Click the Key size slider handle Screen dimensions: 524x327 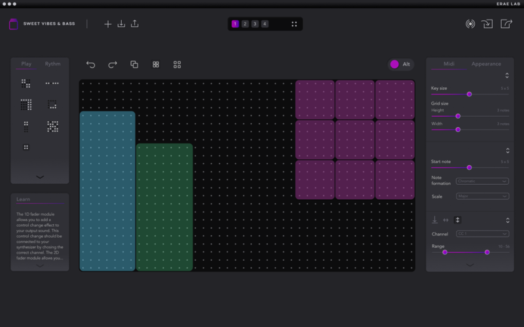[x=469, y=94]
